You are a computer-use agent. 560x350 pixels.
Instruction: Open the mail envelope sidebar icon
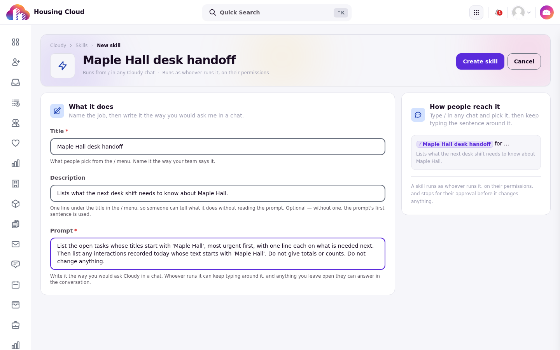point(16,244)
